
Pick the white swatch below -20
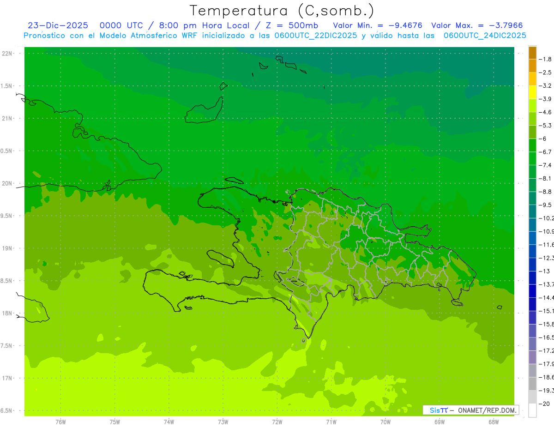[532, 410]
